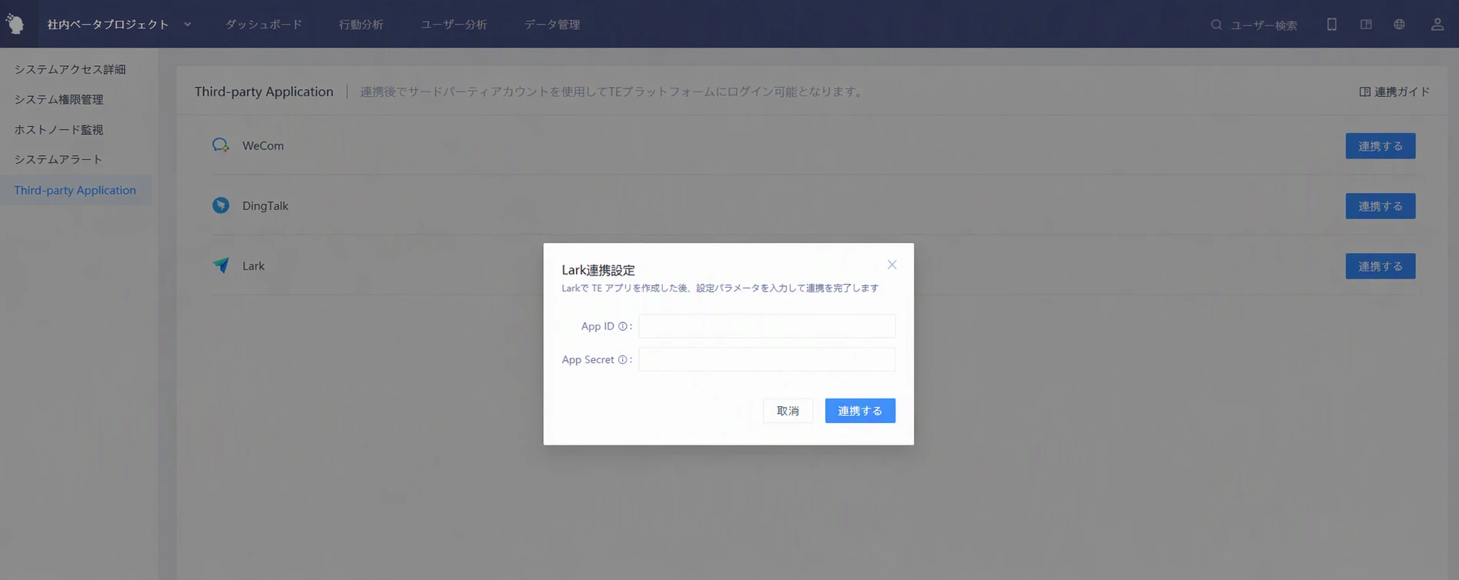Open the 行動分析 menu
This screenshot has height=580, width=1459.
(x=360, y=25)
